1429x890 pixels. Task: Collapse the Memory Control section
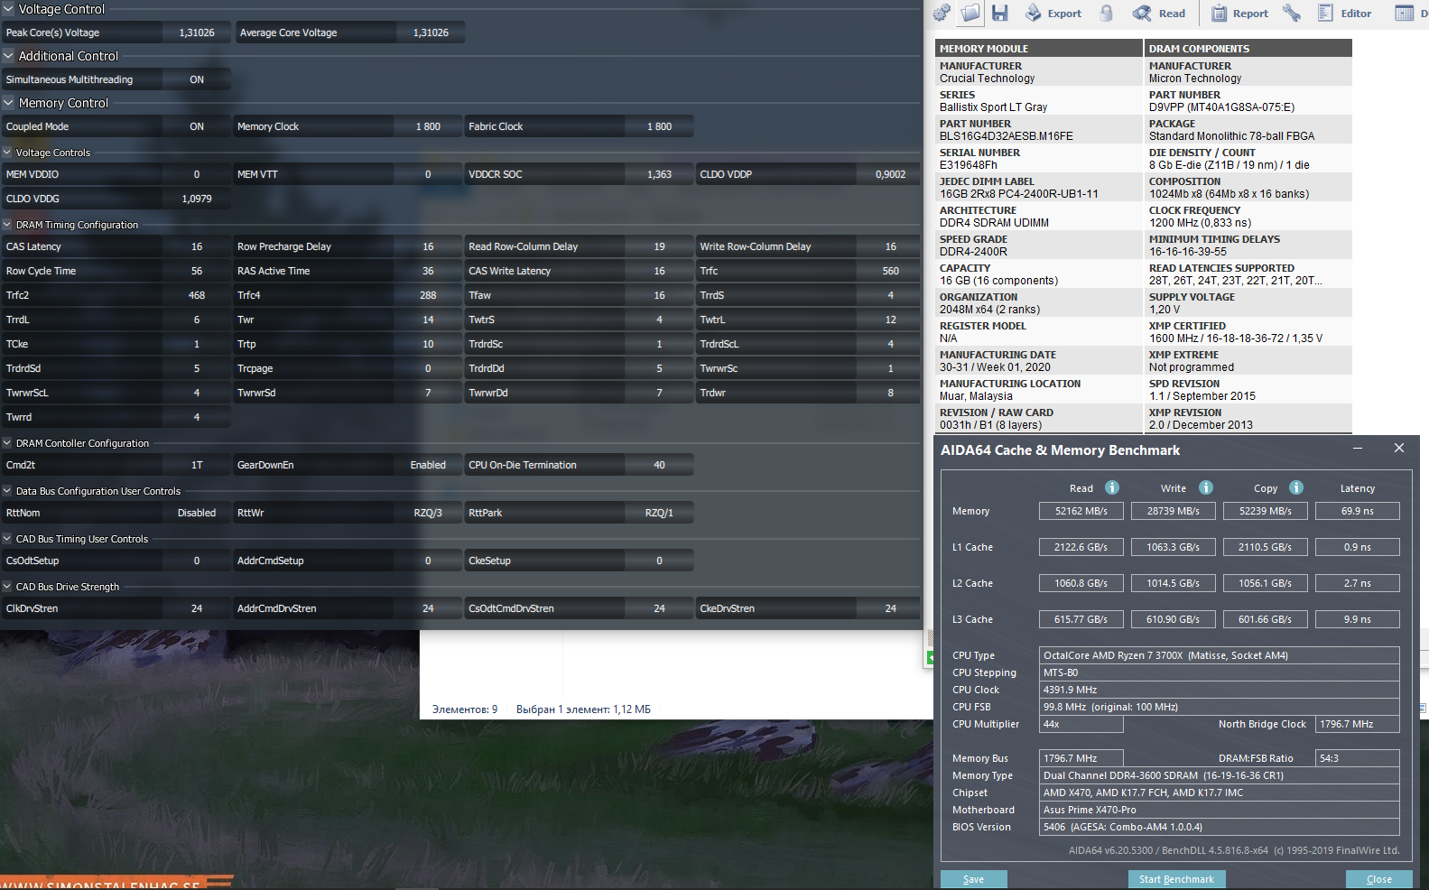click(8, 103)
